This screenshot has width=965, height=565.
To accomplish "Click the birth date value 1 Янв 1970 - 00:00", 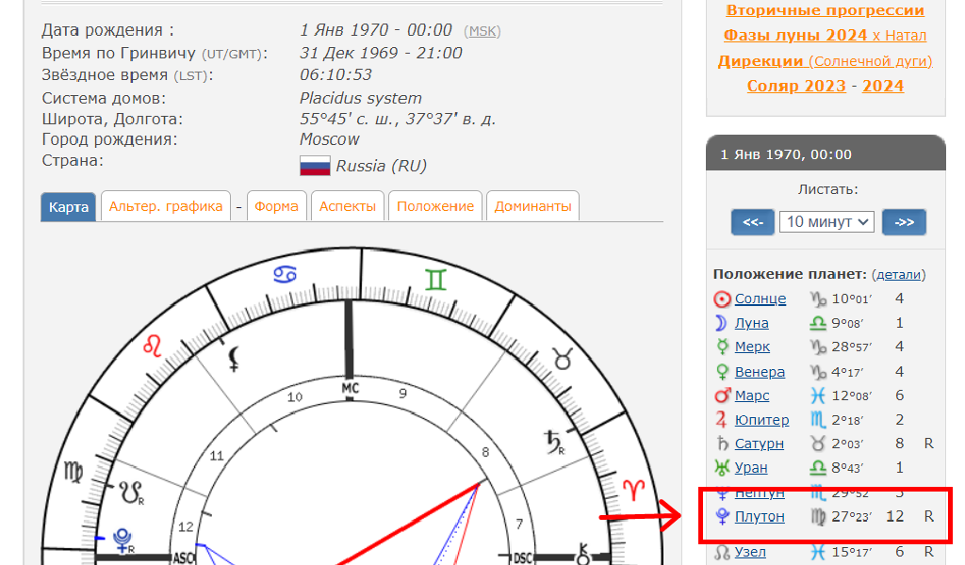I will 376,30.
